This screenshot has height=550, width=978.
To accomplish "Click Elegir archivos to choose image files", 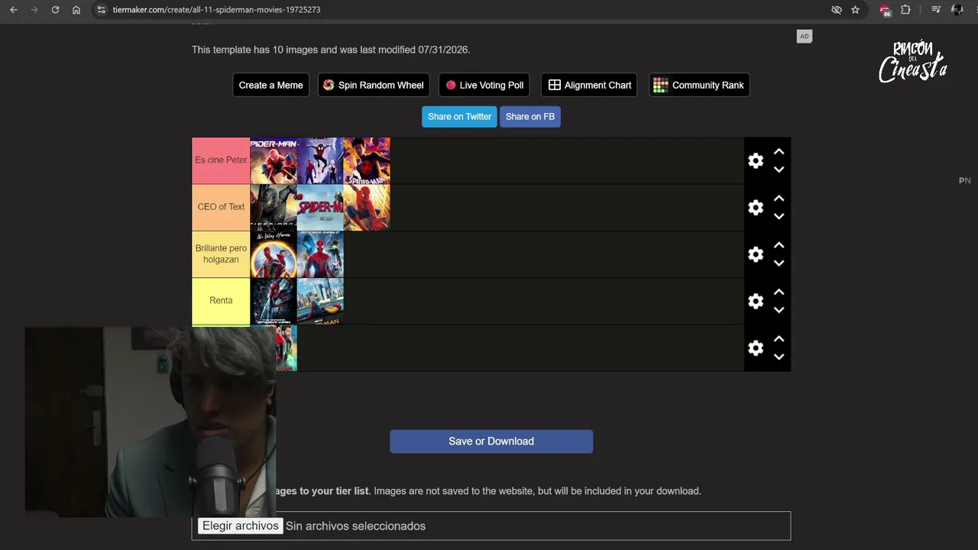I will [241, 526].
